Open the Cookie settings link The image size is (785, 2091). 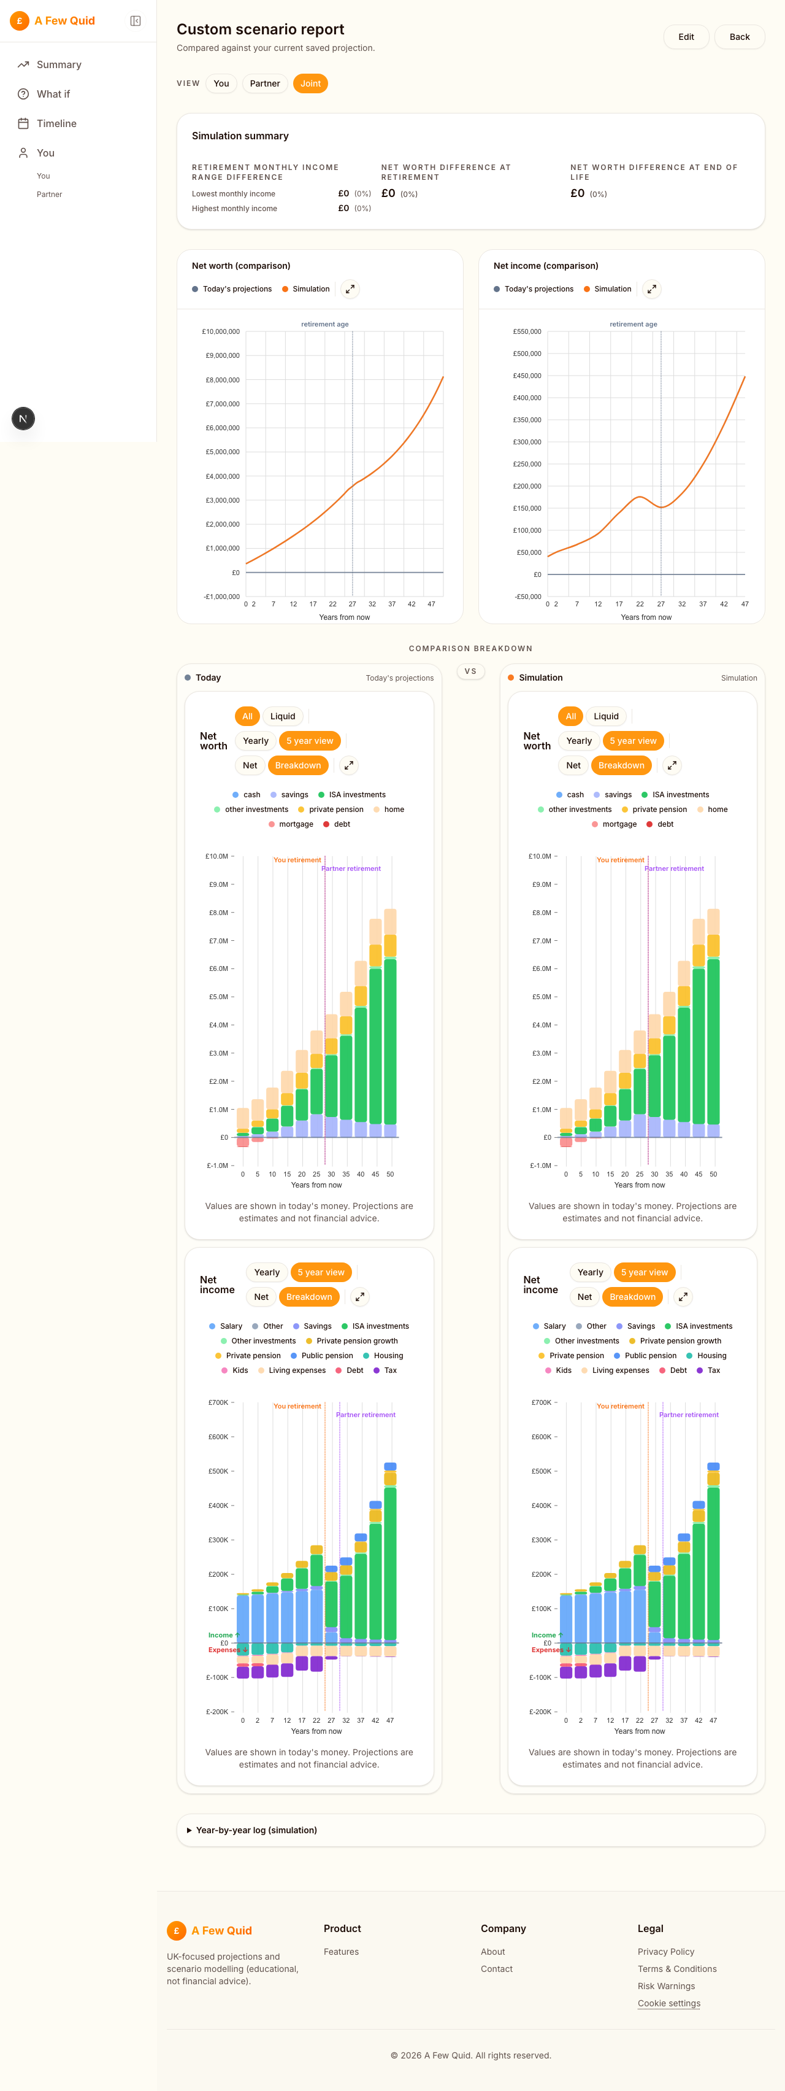pos(668,2003)
